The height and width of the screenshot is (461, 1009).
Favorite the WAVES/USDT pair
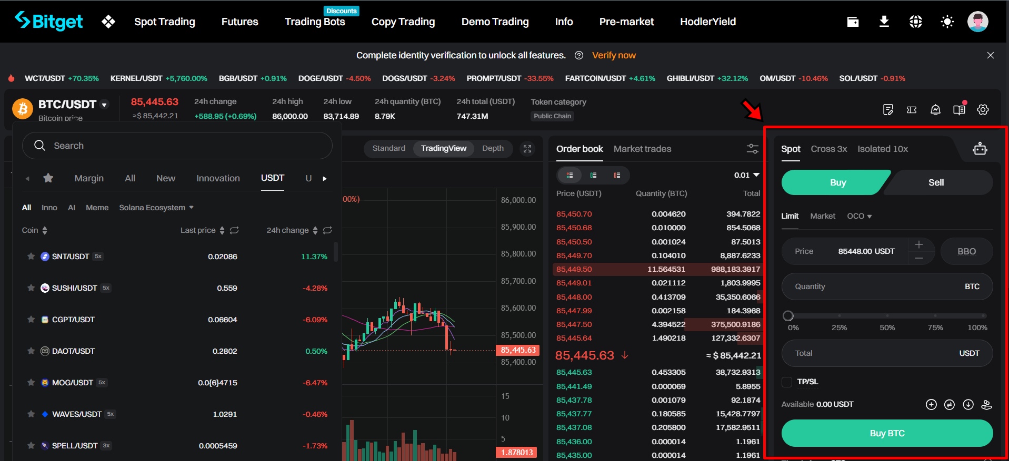click(x=31, y=414)
